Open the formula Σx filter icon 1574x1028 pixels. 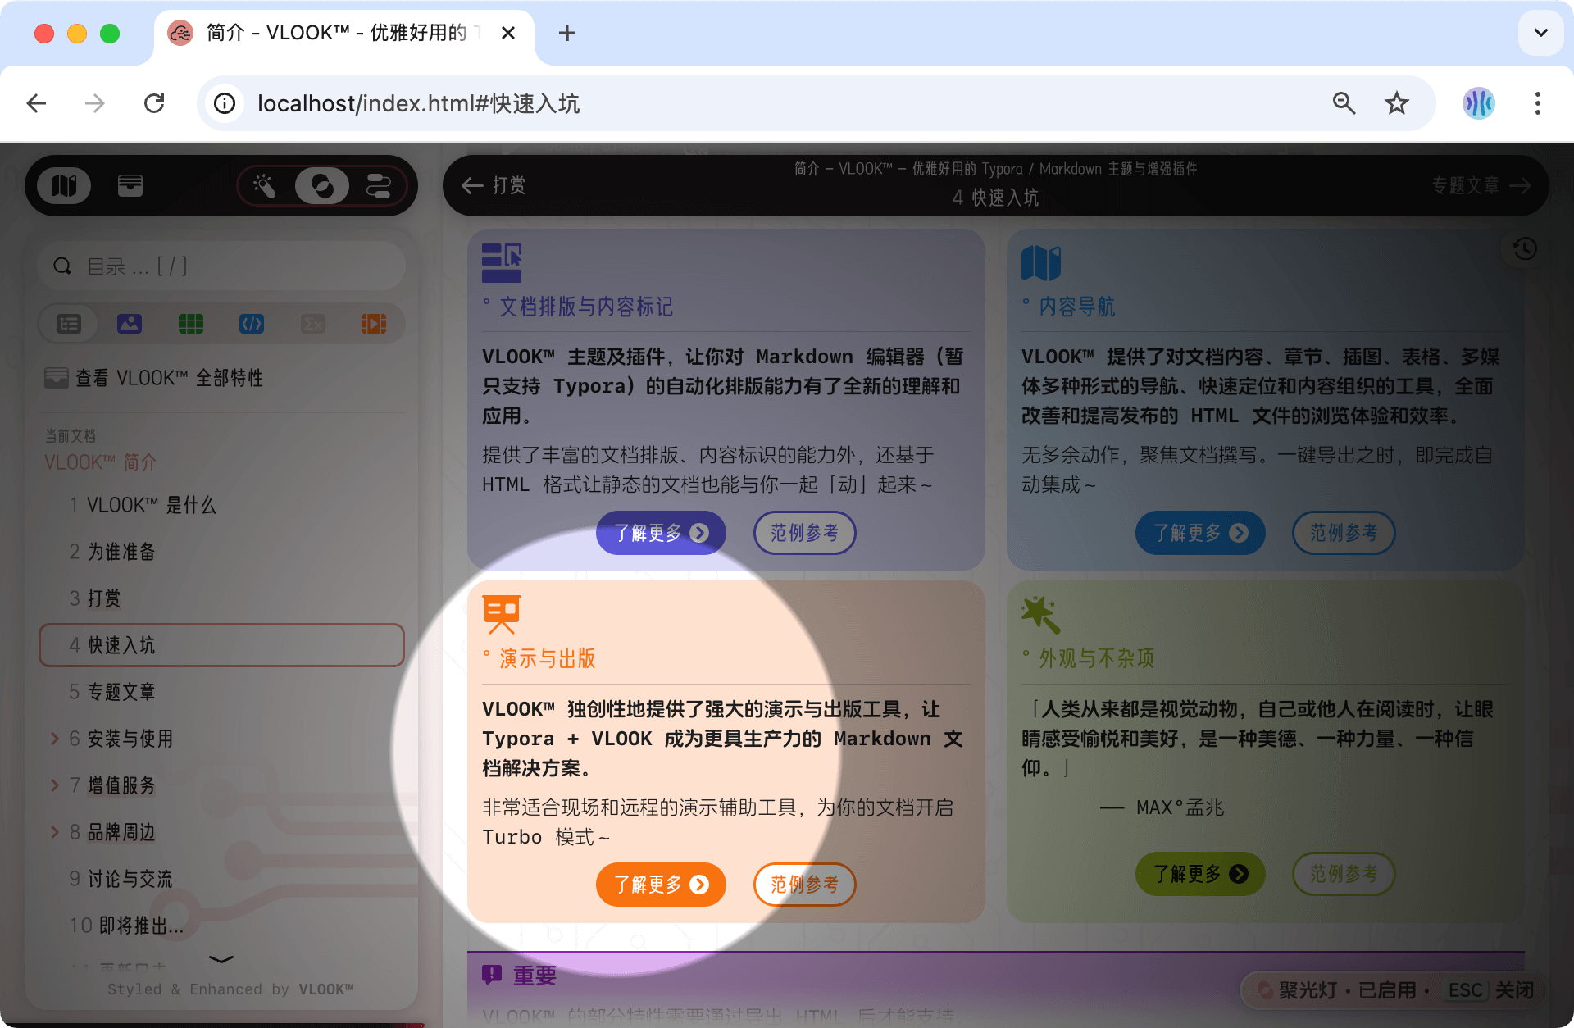pos(312,323)
